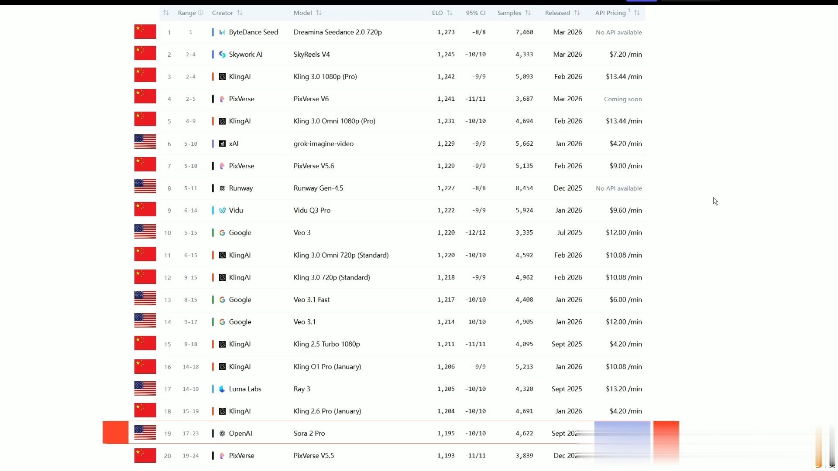Image resolution: width=838 pixels, height=471 pixels.
Task: Click the Skywork AI logo icon
Action: (x=222, y=55)
